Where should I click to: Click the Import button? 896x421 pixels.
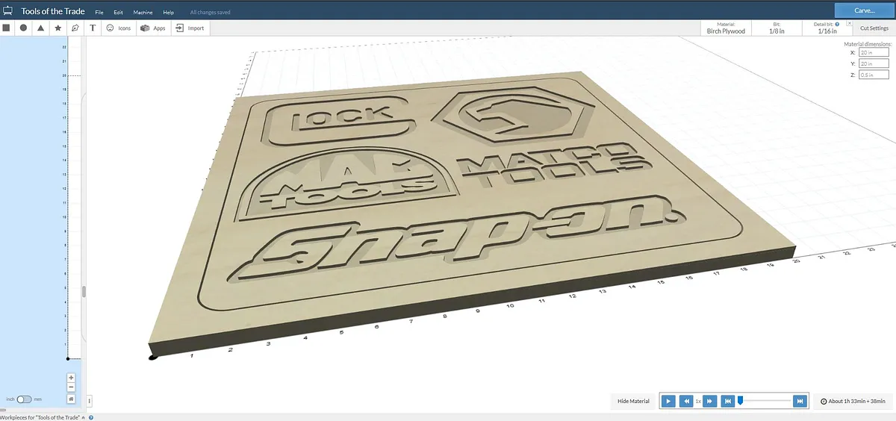pyautogui.click(x=190, y=28)
